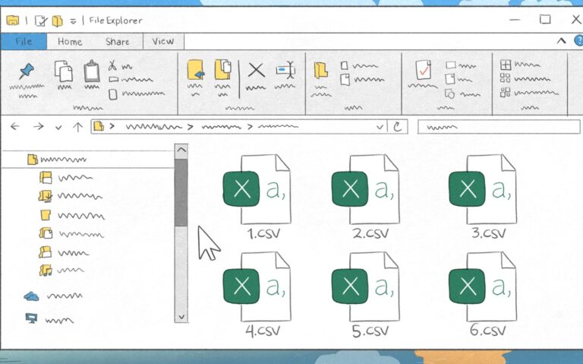
Task: Click the Properties checkmark icon
Action: click(x=424, y=70)
